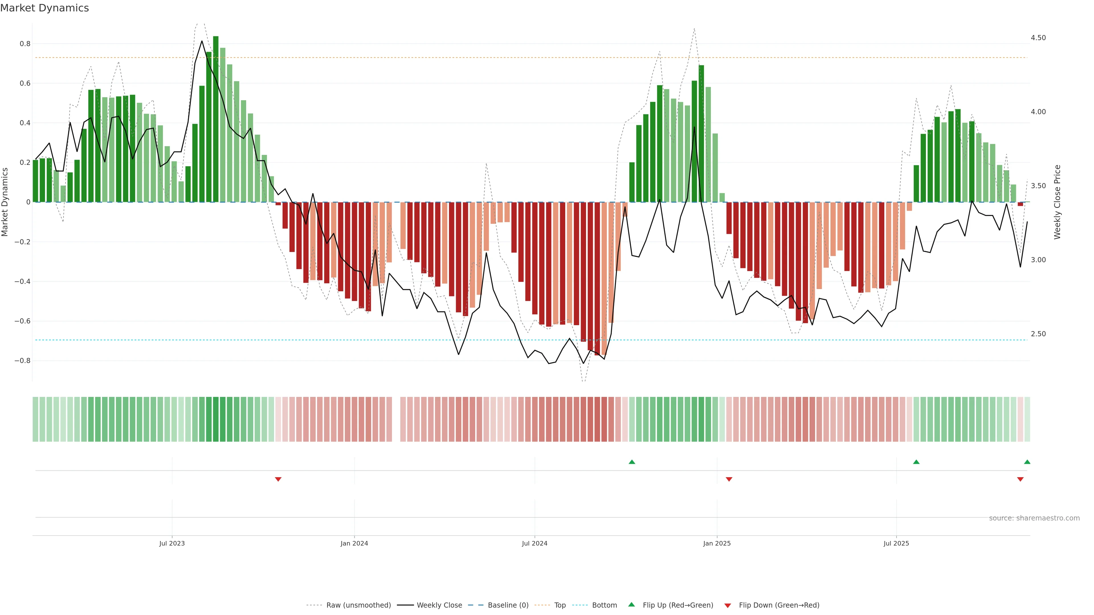
Task: Click the blank gap in the heatmap strip
Action: pyautogui.click(x=396, y=419)
